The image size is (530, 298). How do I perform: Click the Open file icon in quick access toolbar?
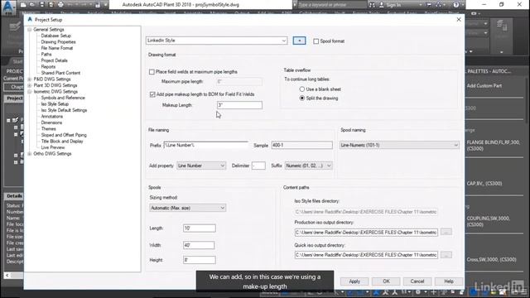pyautogui.click(x=32, y=5)
